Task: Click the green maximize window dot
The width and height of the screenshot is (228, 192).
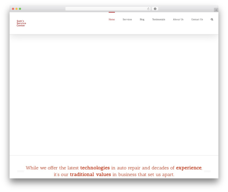Action: [x=20, y=9]
